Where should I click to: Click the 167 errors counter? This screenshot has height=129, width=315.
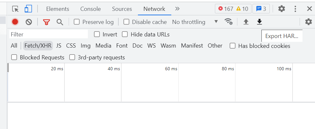(226, 9)
